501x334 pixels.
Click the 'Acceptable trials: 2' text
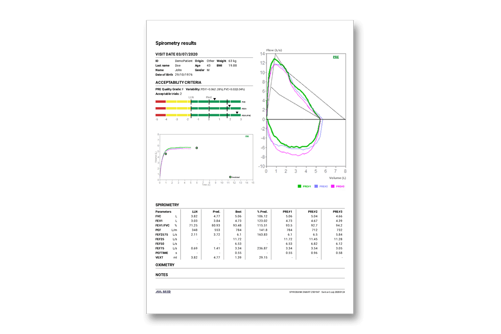tap(168, 94)
